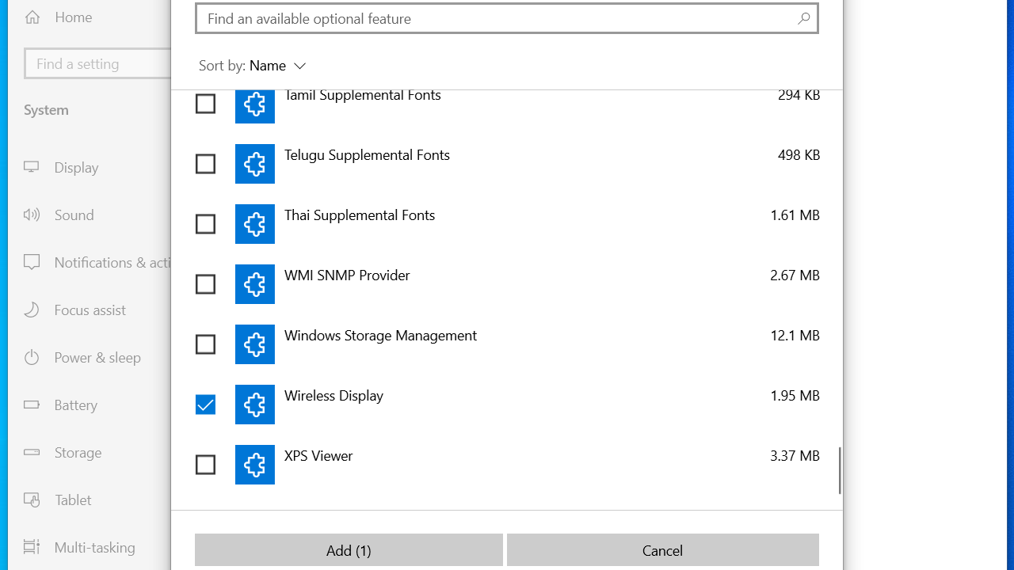Click the XPS Viewer feature icon
This screenshot has width=1014, height=570.
pos(255,465)
